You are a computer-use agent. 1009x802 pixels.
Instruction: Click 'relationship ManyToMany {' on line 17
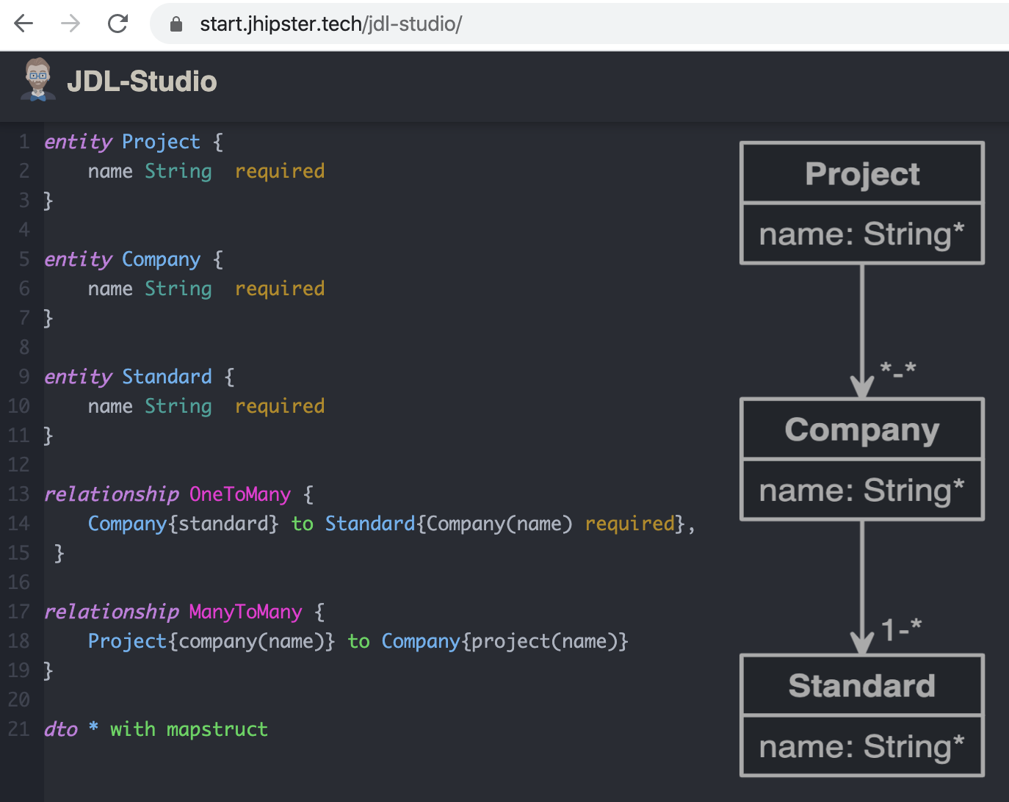click(x=184, y=612)
